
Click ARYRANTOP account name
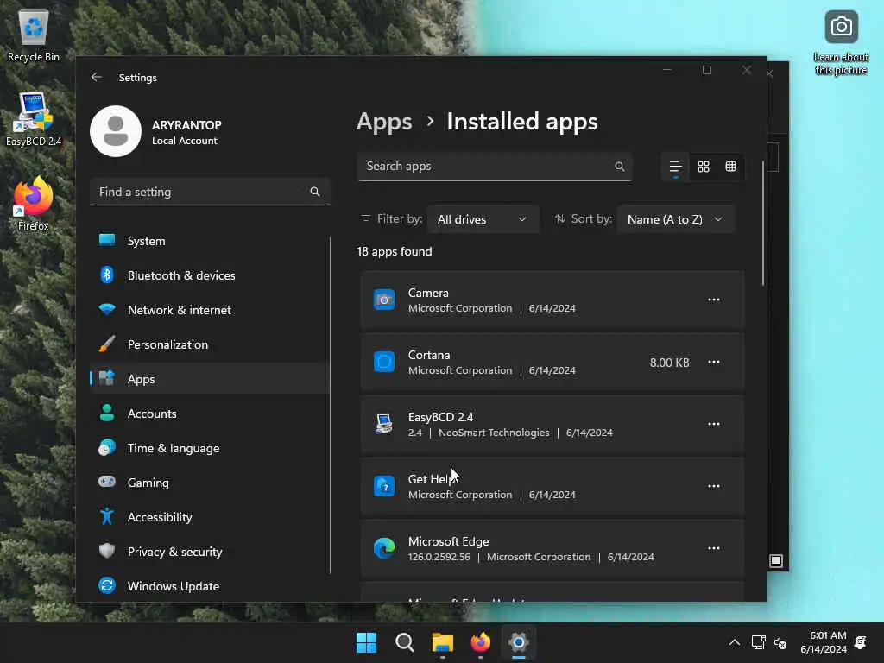tap(186, 125)
